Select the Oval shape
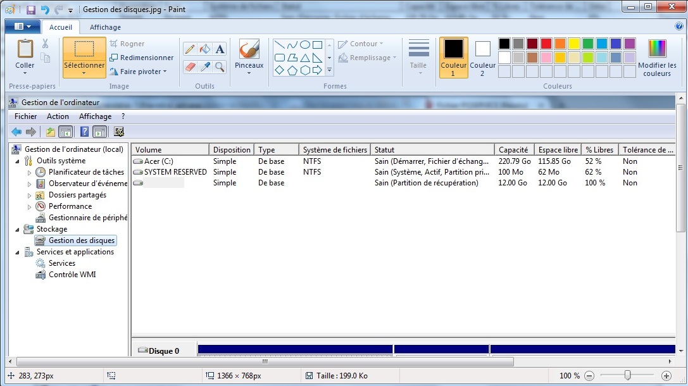The height and width of the screenshot is (386, 688). (x=305, y=45)
